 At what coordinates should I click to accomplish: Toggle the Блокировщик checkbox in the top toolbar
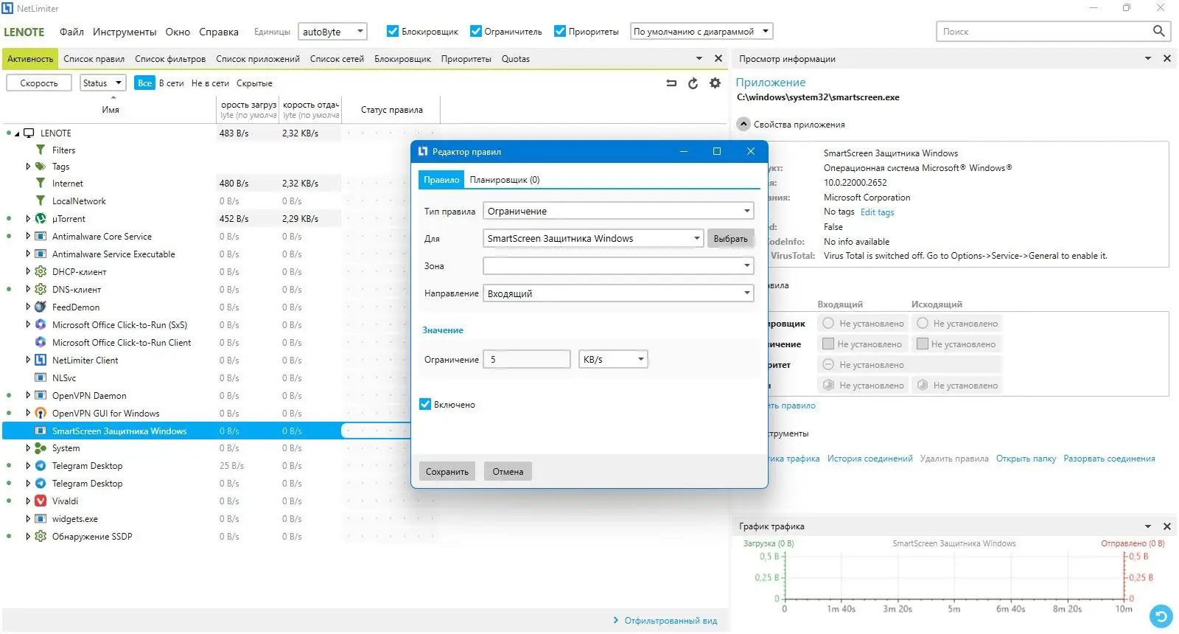pyautogui.click(x=393, y=31)
